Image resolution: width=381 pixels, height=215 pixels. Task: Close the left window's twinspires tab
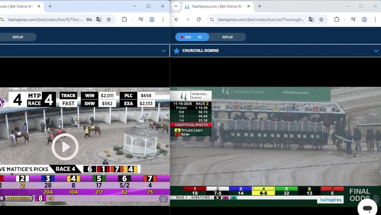(39, 6)
